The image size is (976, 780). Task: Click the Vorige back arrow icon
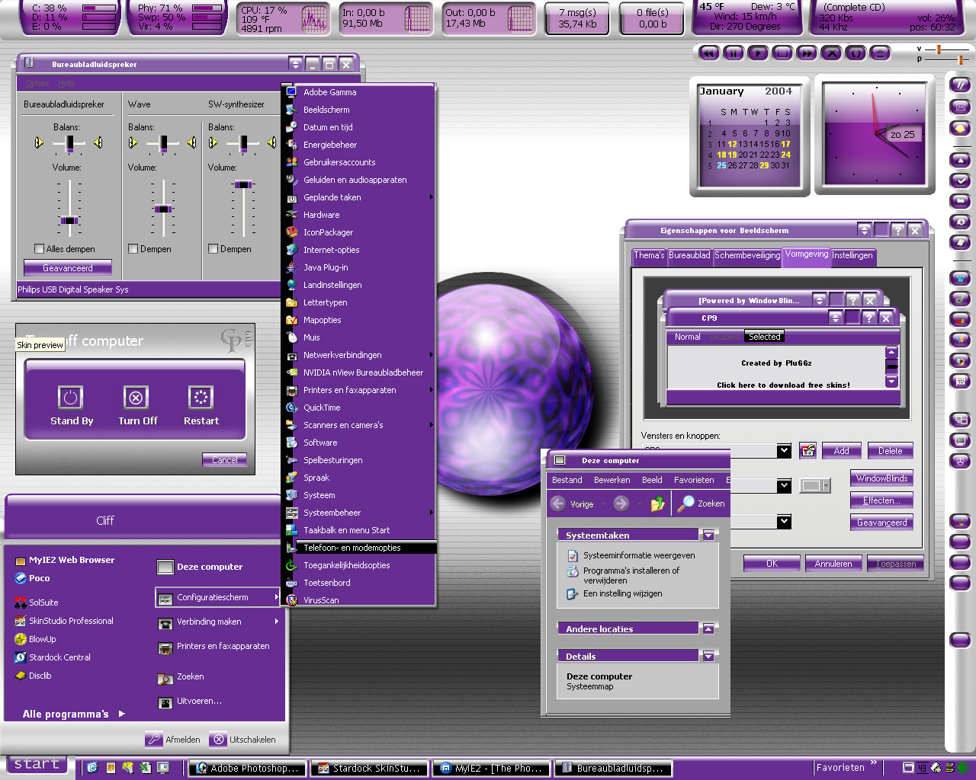[x=558, y=503]
